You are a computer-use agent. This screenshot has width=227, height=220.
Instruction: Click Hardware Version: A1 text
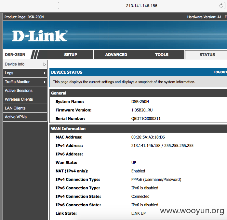(204, 17)
